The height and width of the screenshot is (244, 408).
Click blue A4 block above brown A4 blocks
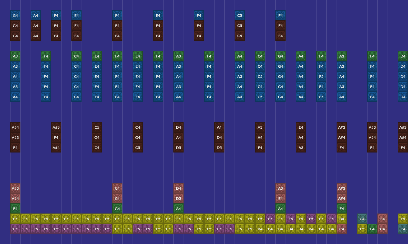(x=36, y=16)
